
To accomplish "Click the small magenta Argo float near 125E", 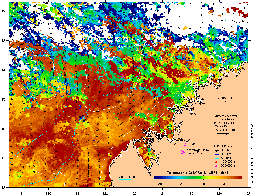I will 187,84.
